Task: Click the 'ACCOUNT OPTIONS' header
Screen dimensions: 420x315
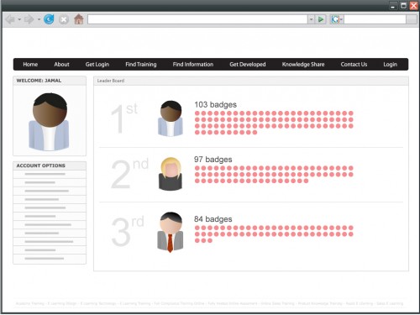Action: tap(50, 165)
